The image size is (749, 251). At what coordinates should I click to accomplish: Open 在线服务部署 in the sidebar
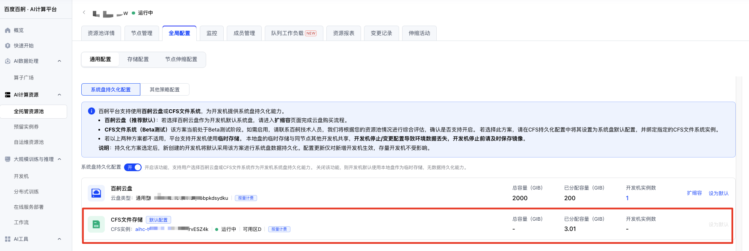tap(29, 207)
